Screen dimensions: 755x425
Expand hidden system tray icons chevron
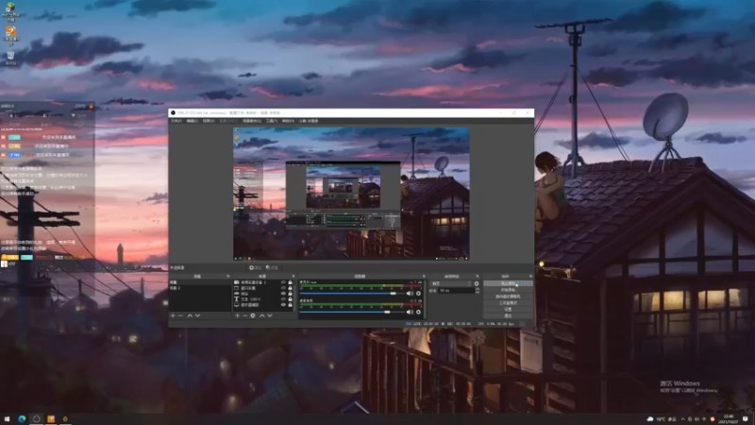[x=682, y=419]
